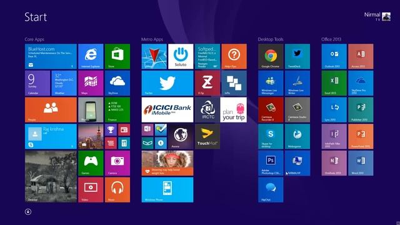Open Skype for desktop tile

tap(271, 136)
